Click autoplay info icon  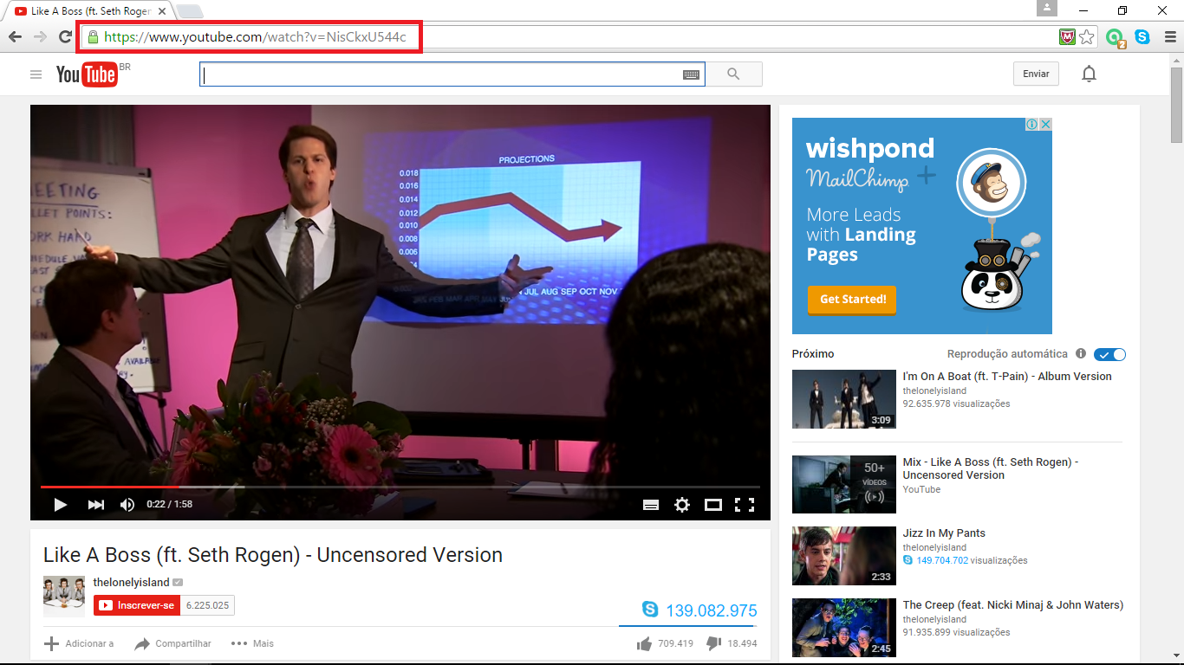pyautogui.click(x=1081, y=353)
